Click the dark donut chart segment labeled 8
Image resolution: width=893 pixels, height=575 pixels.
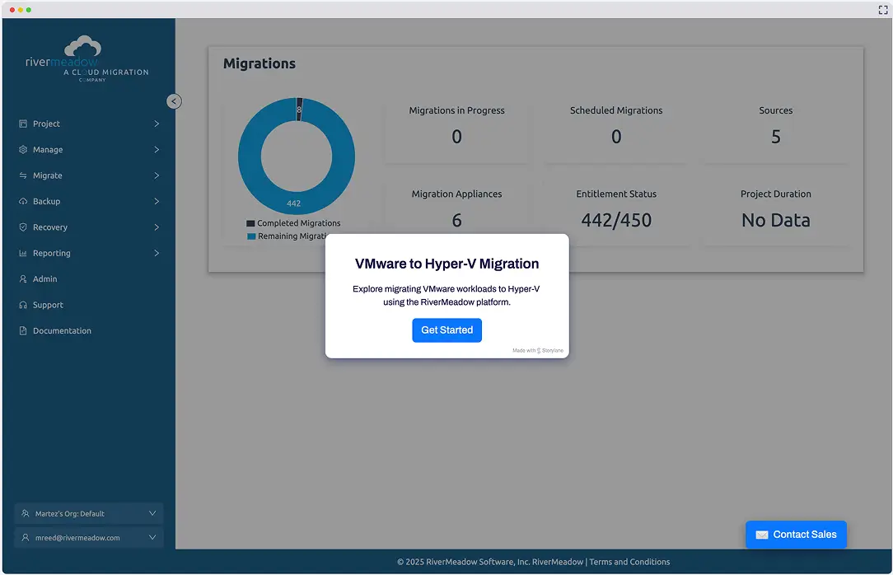coord(299,110)
